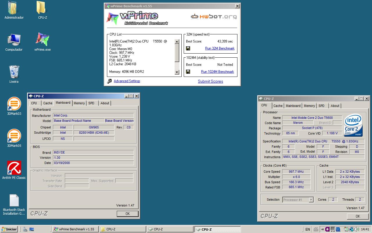Launch the 3DMark03 shortcut

coord(14,106)
